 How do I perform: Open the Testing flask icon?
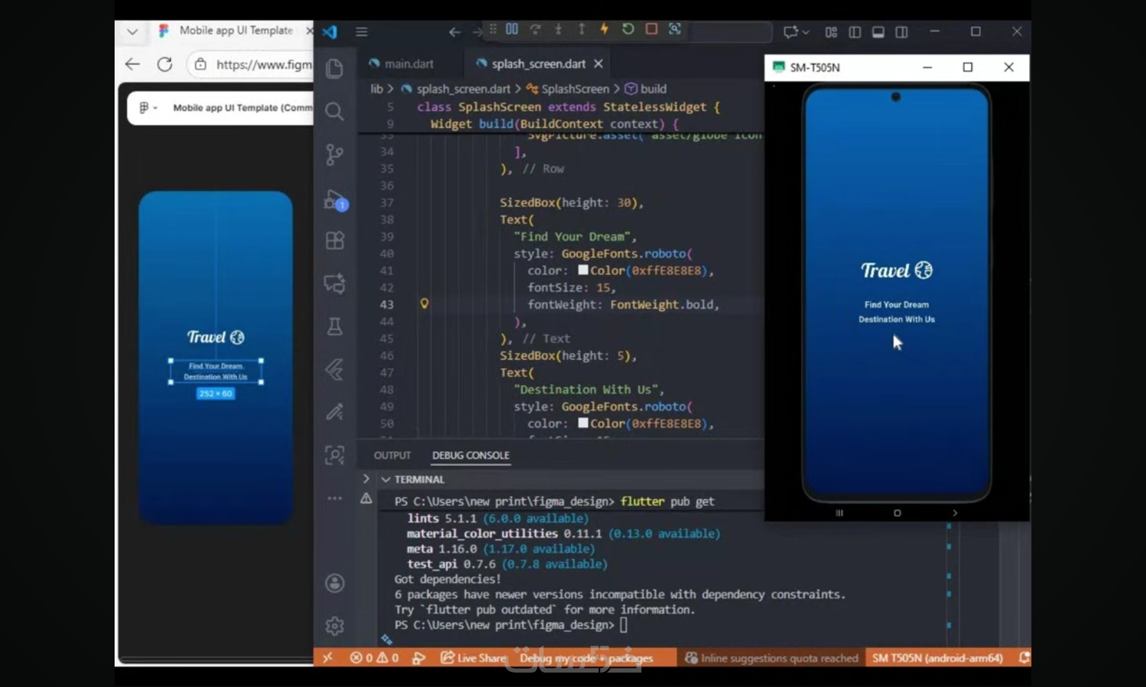pyautogui.click(x=335, y=327)
